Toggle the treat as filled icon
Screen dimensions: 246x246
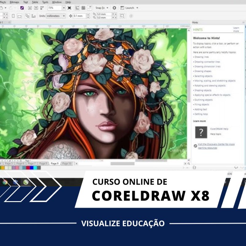coord(122,16)
